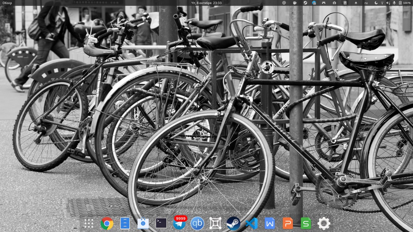413x232 pixels.
Task: Open the gamepad indicator in top bar
Action: pyautogui.click(x=324, y=3)
